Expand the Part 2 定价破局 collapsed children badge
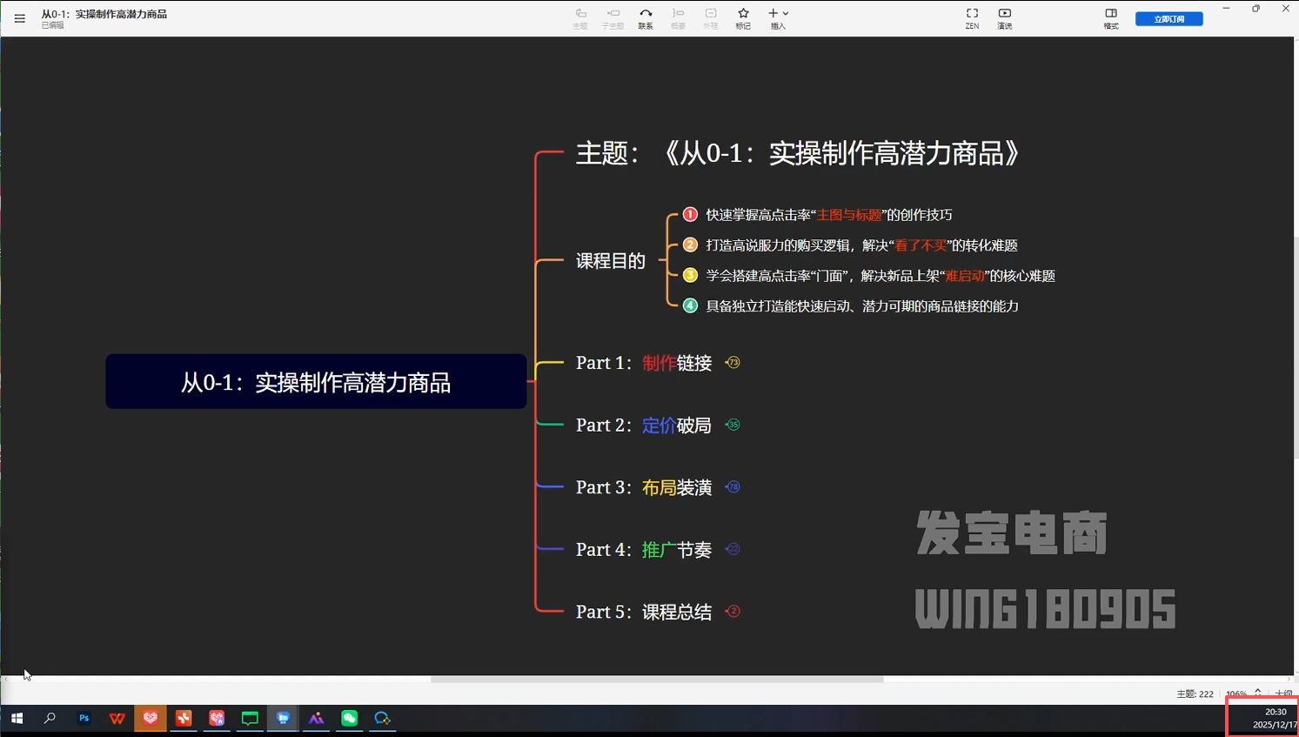This screenshot has width=1299, height=737. (733, 425)
